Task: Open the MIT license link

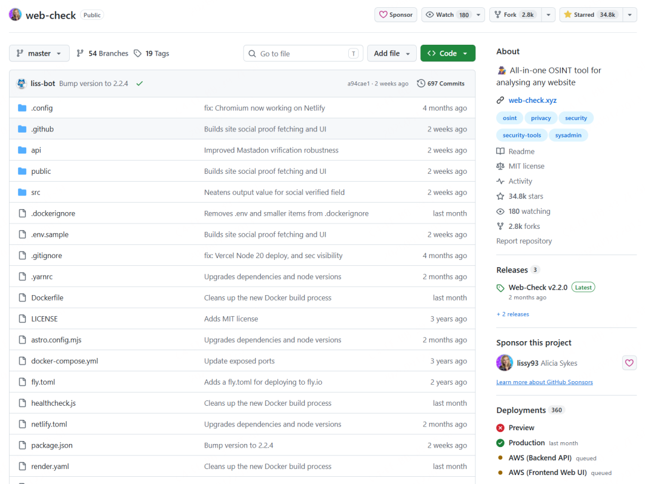Action: 520,166
